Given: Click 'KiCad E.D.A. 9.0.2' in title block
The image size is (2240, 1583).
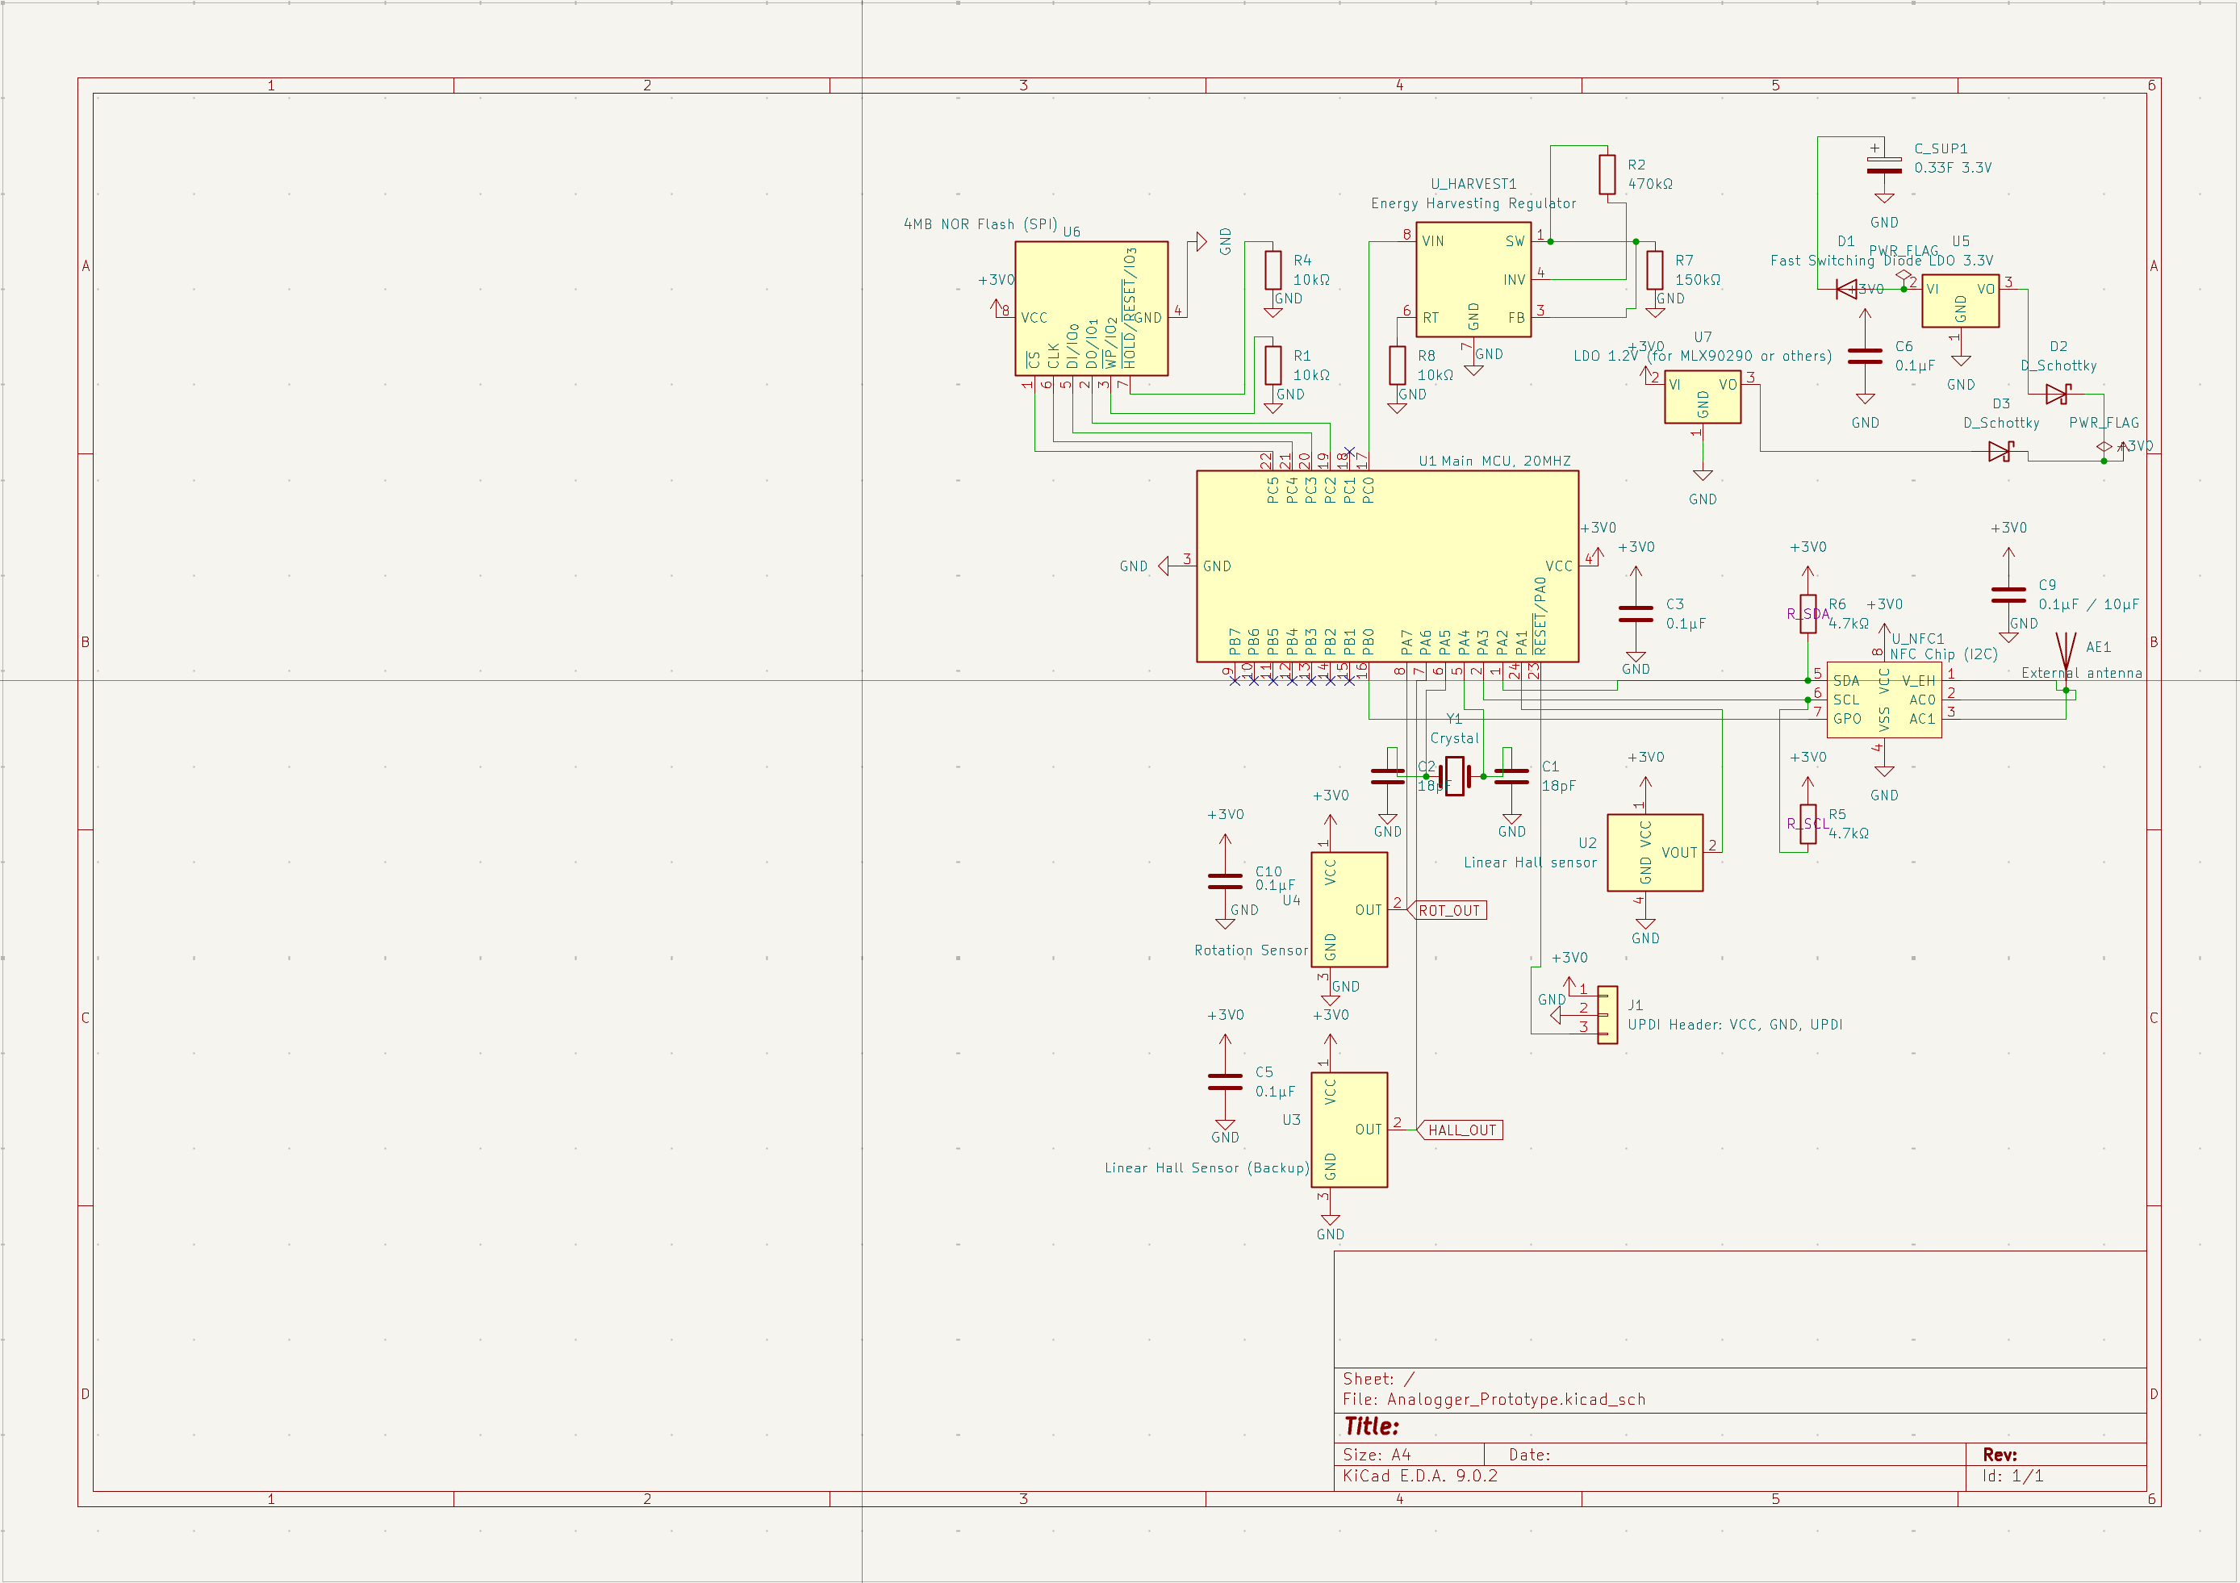Looking at the screenshot, I should coord(1419,1476).
